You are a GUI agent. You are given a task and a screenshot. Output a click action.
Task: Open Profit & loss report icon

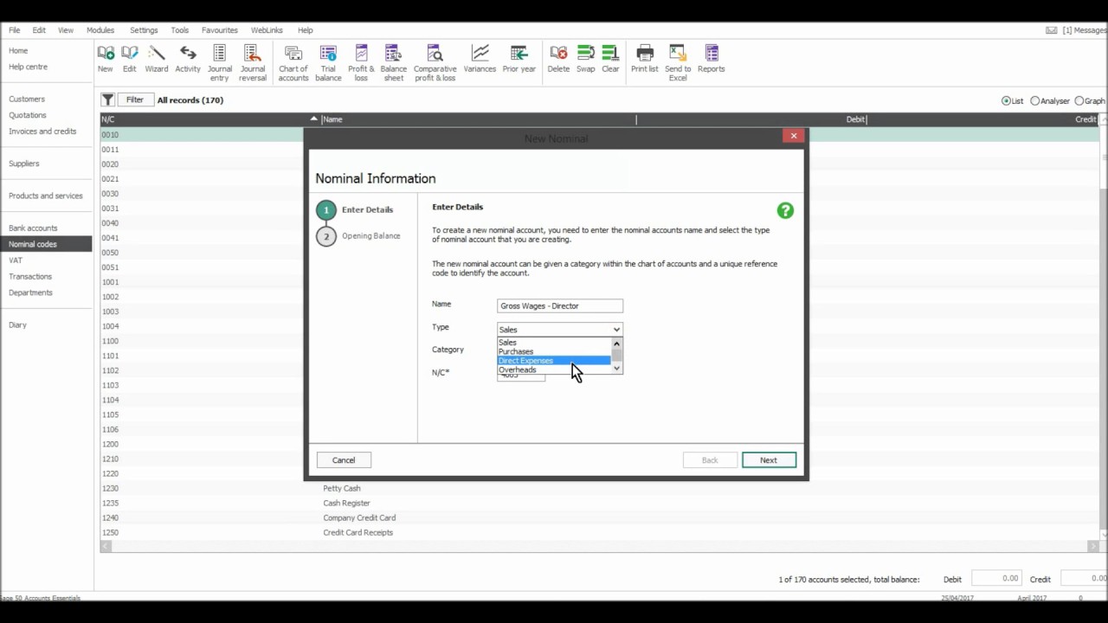pos(361,63)
